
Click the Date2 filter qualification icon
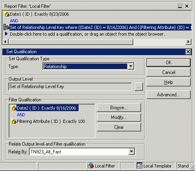click(x=13, y=108)
